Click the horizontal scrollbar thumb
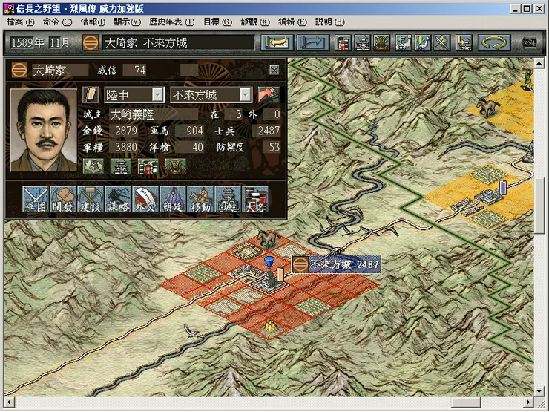Screen dimensions: 549x412 [x=466, y=402]
